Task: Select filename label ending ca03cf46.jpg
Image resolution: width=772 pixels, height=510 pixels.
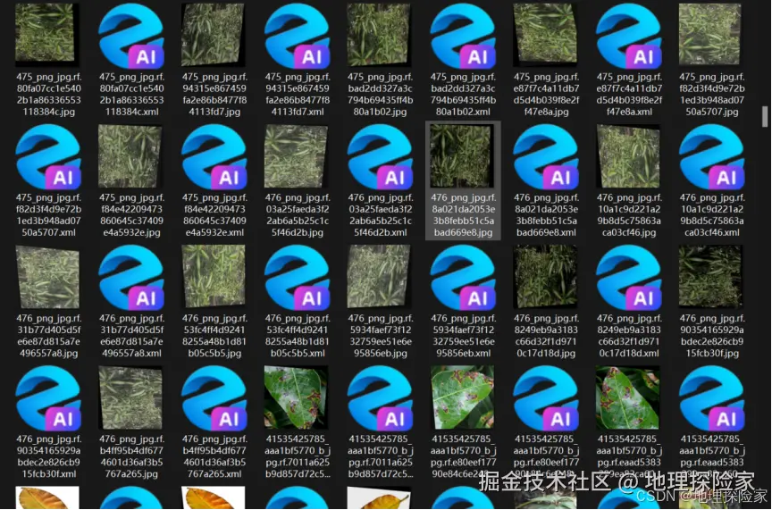Action: tap(629, 215)
